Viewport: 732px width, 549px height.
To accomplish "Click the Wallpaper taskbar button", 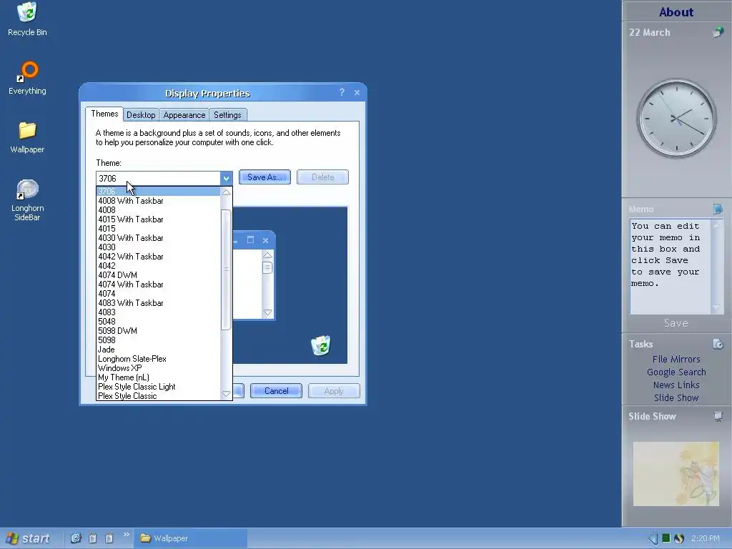I will 190,538.
